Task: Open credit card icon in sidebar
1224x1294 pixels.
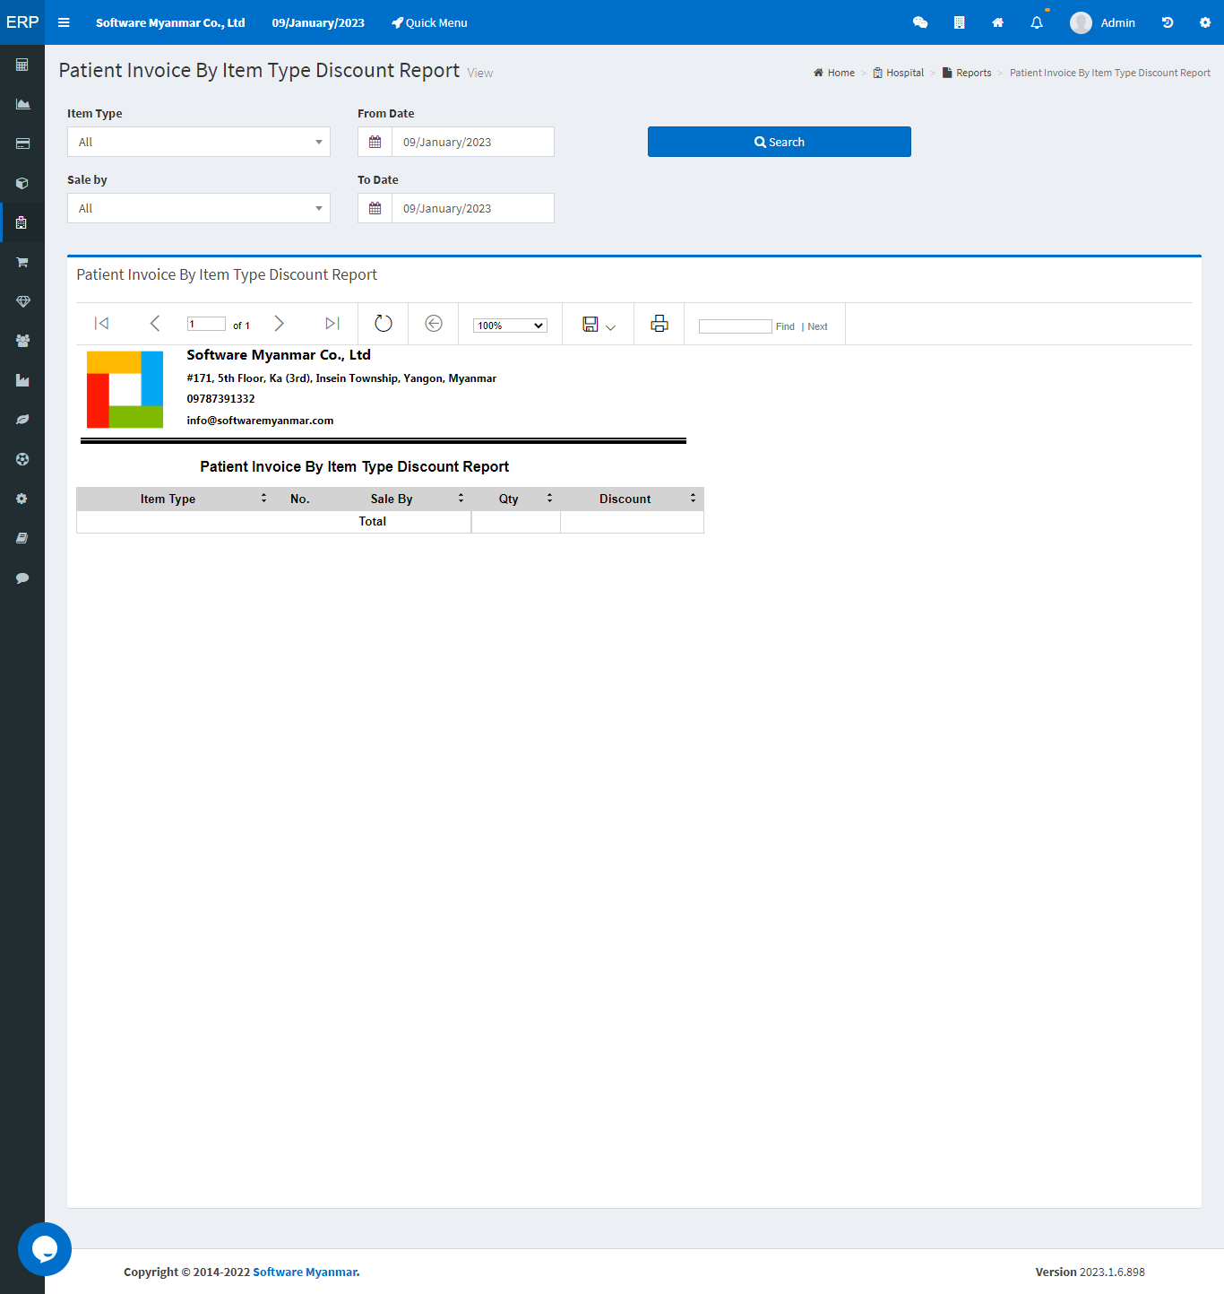Action: tap(22, 143)
